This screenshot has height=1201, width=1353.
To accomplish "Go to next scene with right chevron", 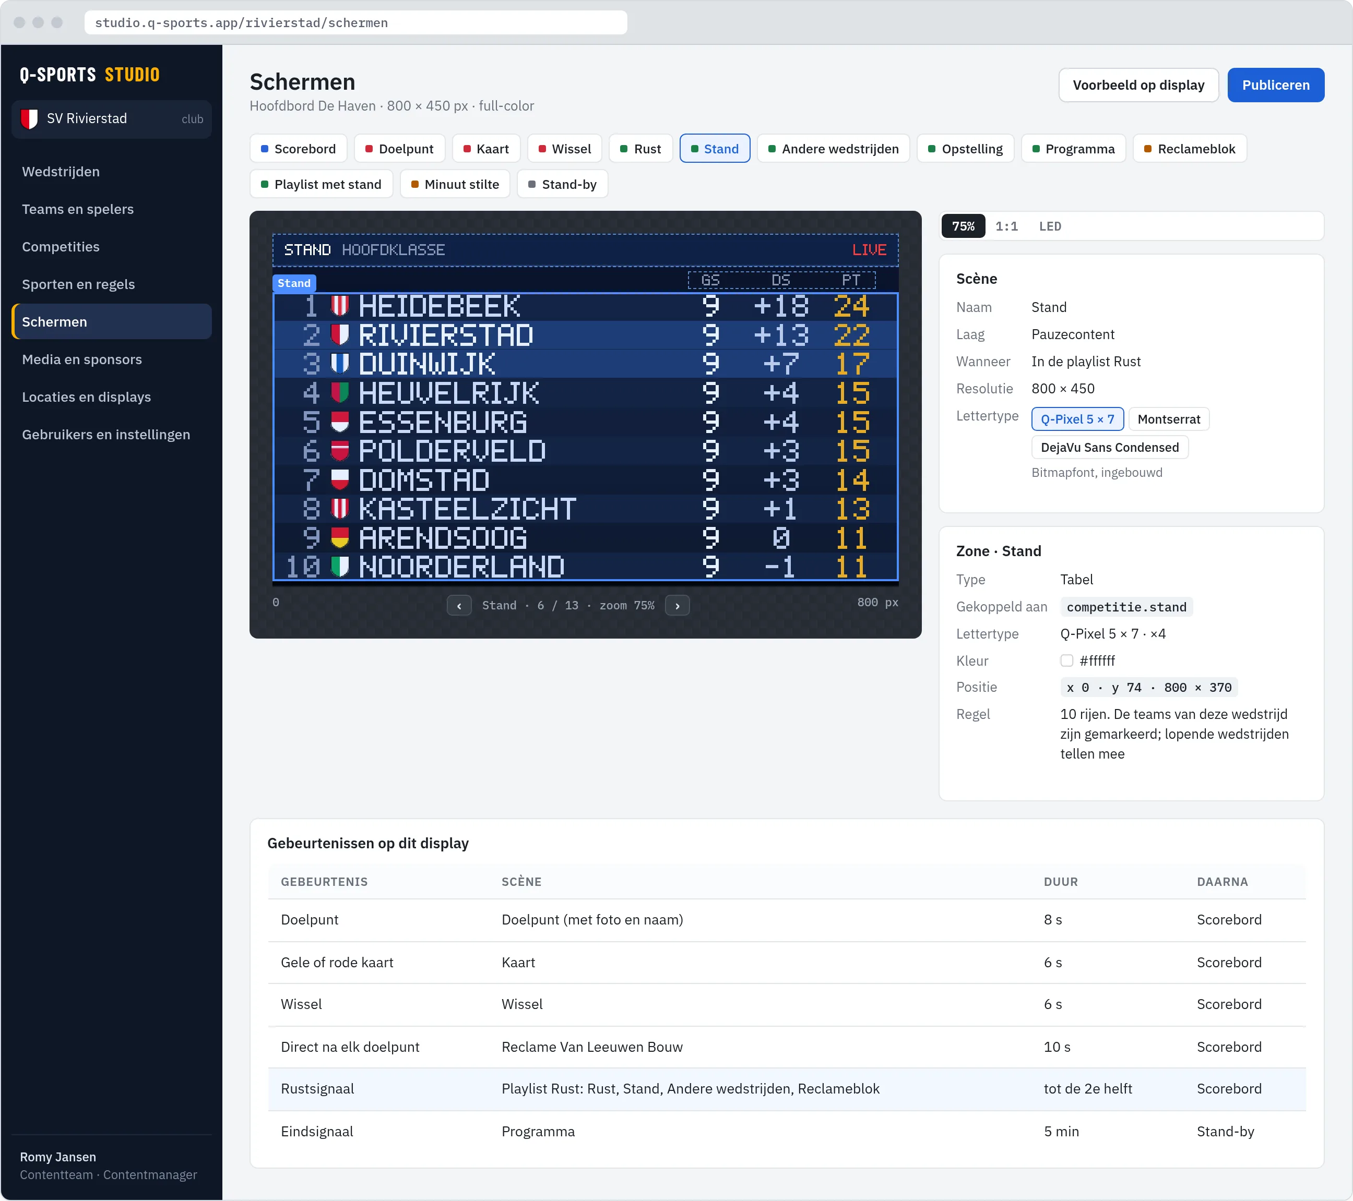I will (x=677, y=606).
